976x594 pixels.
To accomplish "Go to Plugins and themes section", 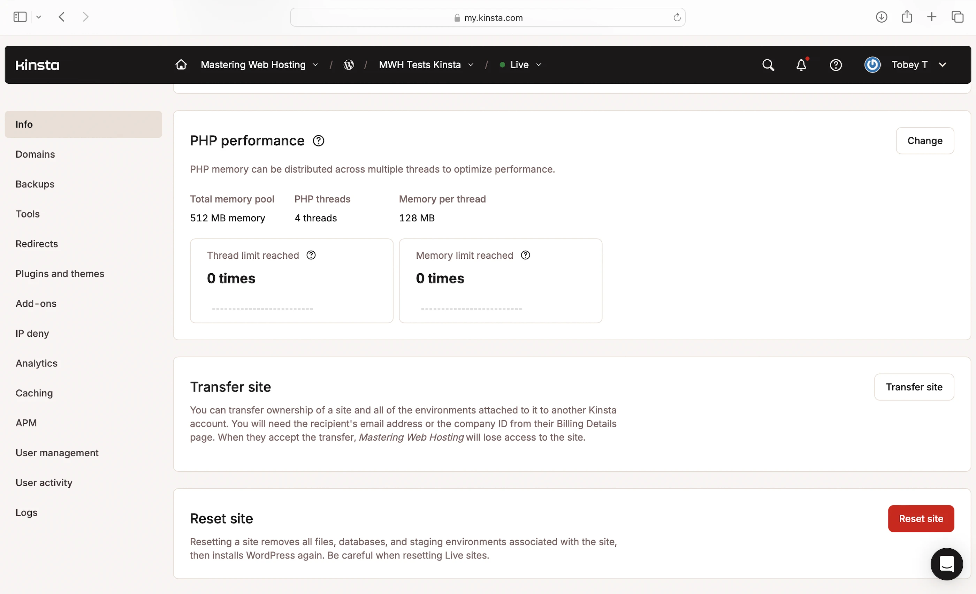I will click(x=60, y=274).
